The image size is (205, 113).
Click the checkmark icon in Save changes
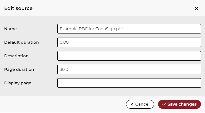pos(164,104)
